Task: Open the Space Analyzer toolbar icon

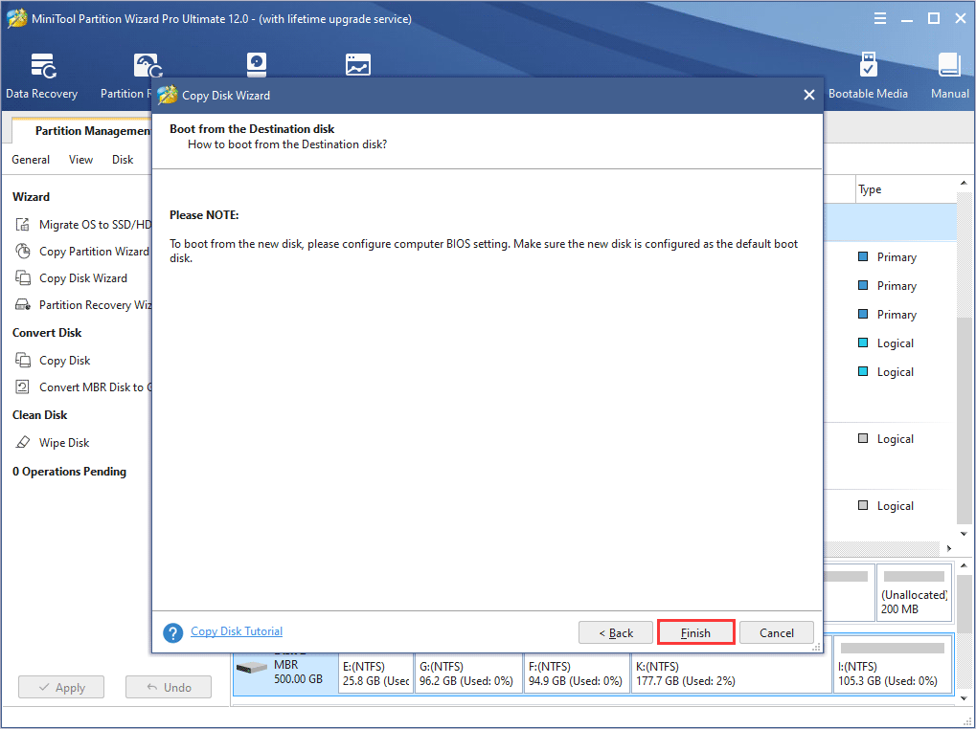Action: click(x=358, y=65)
